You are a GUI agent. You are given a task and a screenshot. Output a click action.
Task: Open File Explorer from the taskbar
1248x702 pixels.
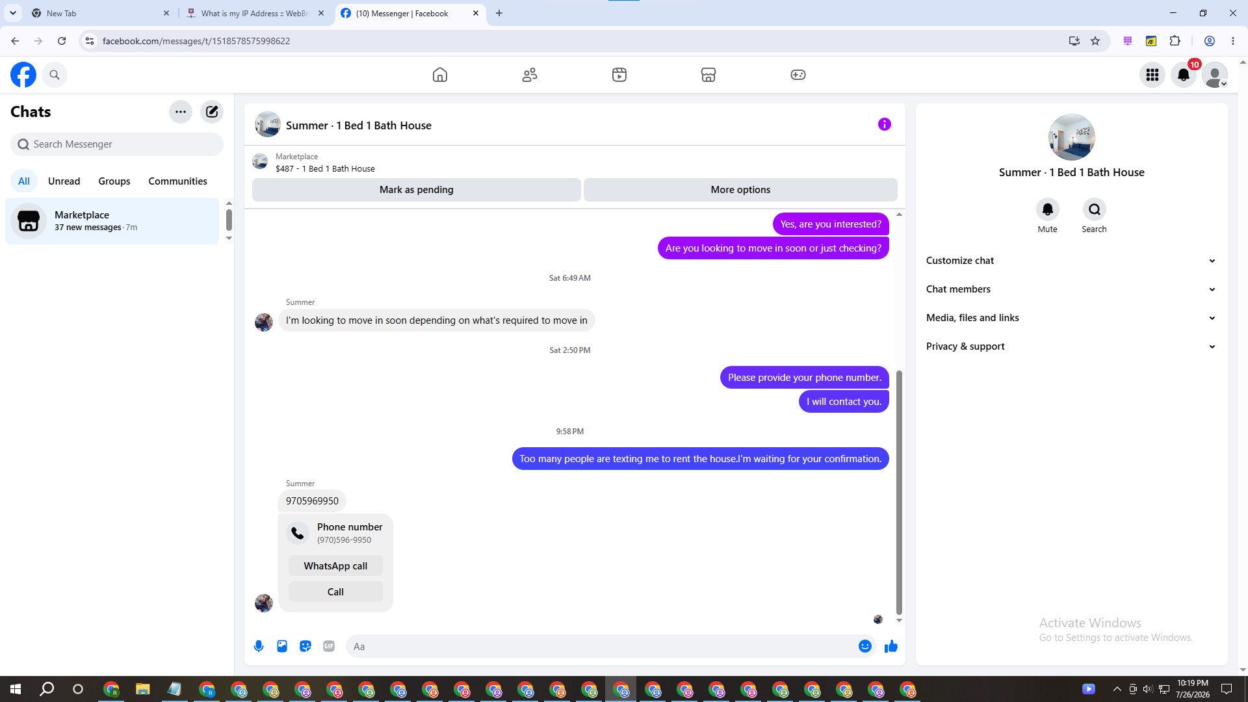[x=142, y=689]
